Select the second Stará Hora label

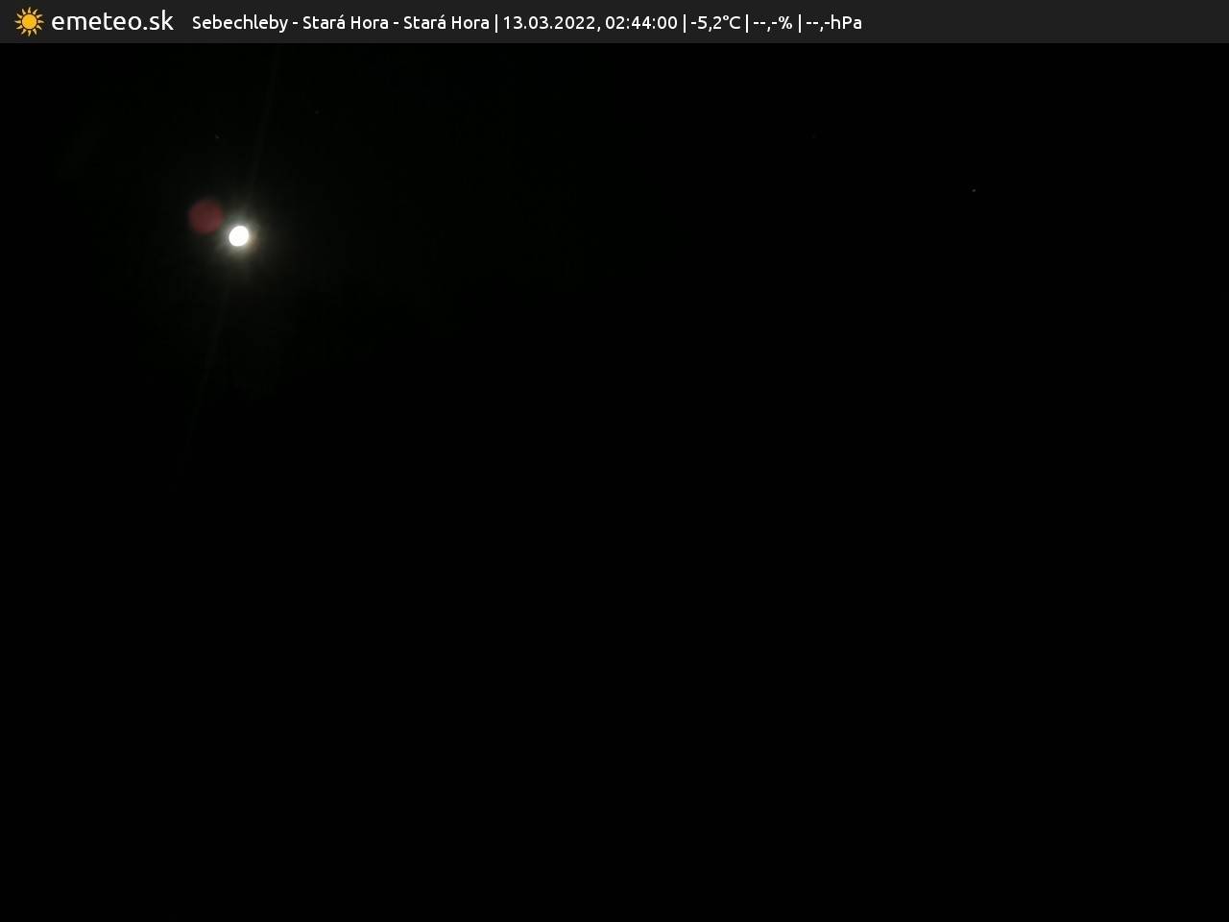coord(446,22)
